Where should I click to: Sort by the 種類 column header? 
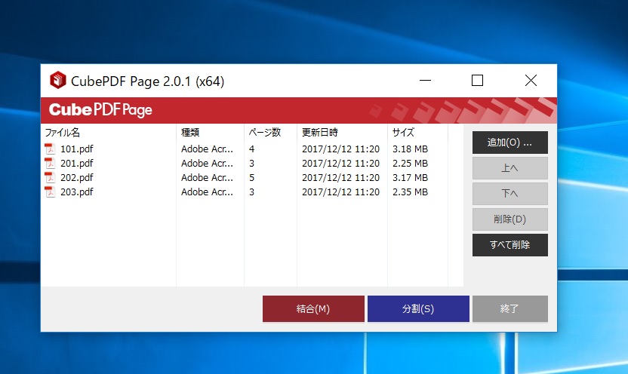[211, 133]
